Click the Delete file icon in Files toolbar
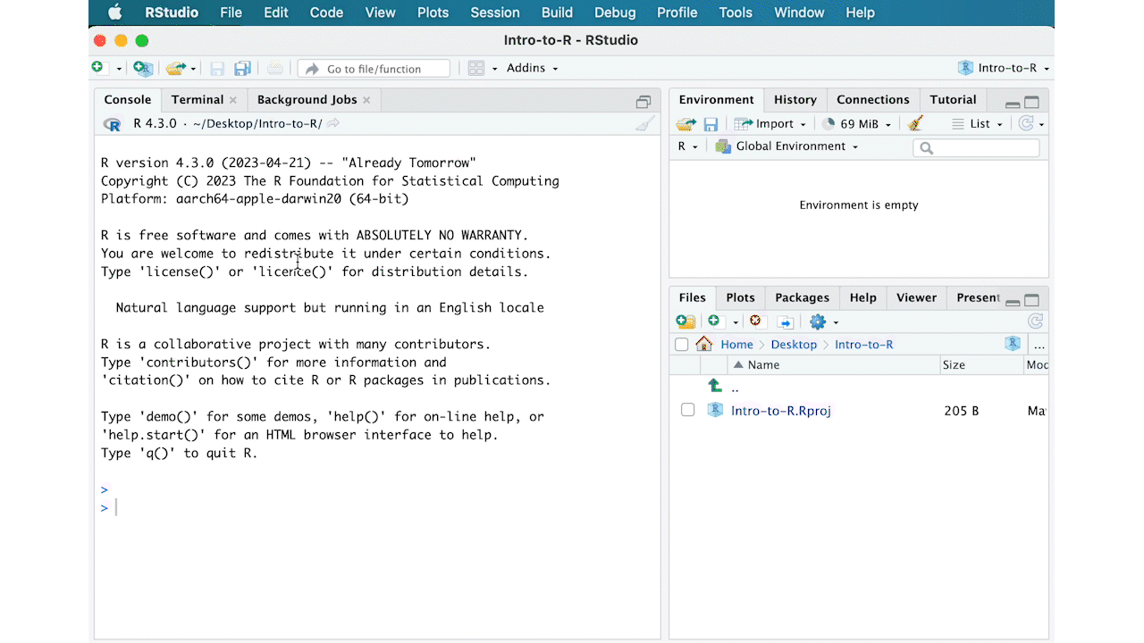 click(x=755, y=321)
